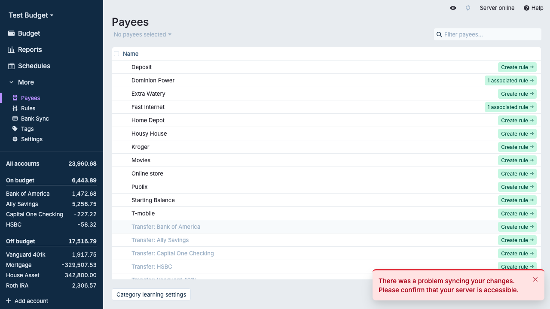This screenshot has height=309, width=550.
Task: Go to Schedules
Action: pyautogui.click(x=34, y=66)
